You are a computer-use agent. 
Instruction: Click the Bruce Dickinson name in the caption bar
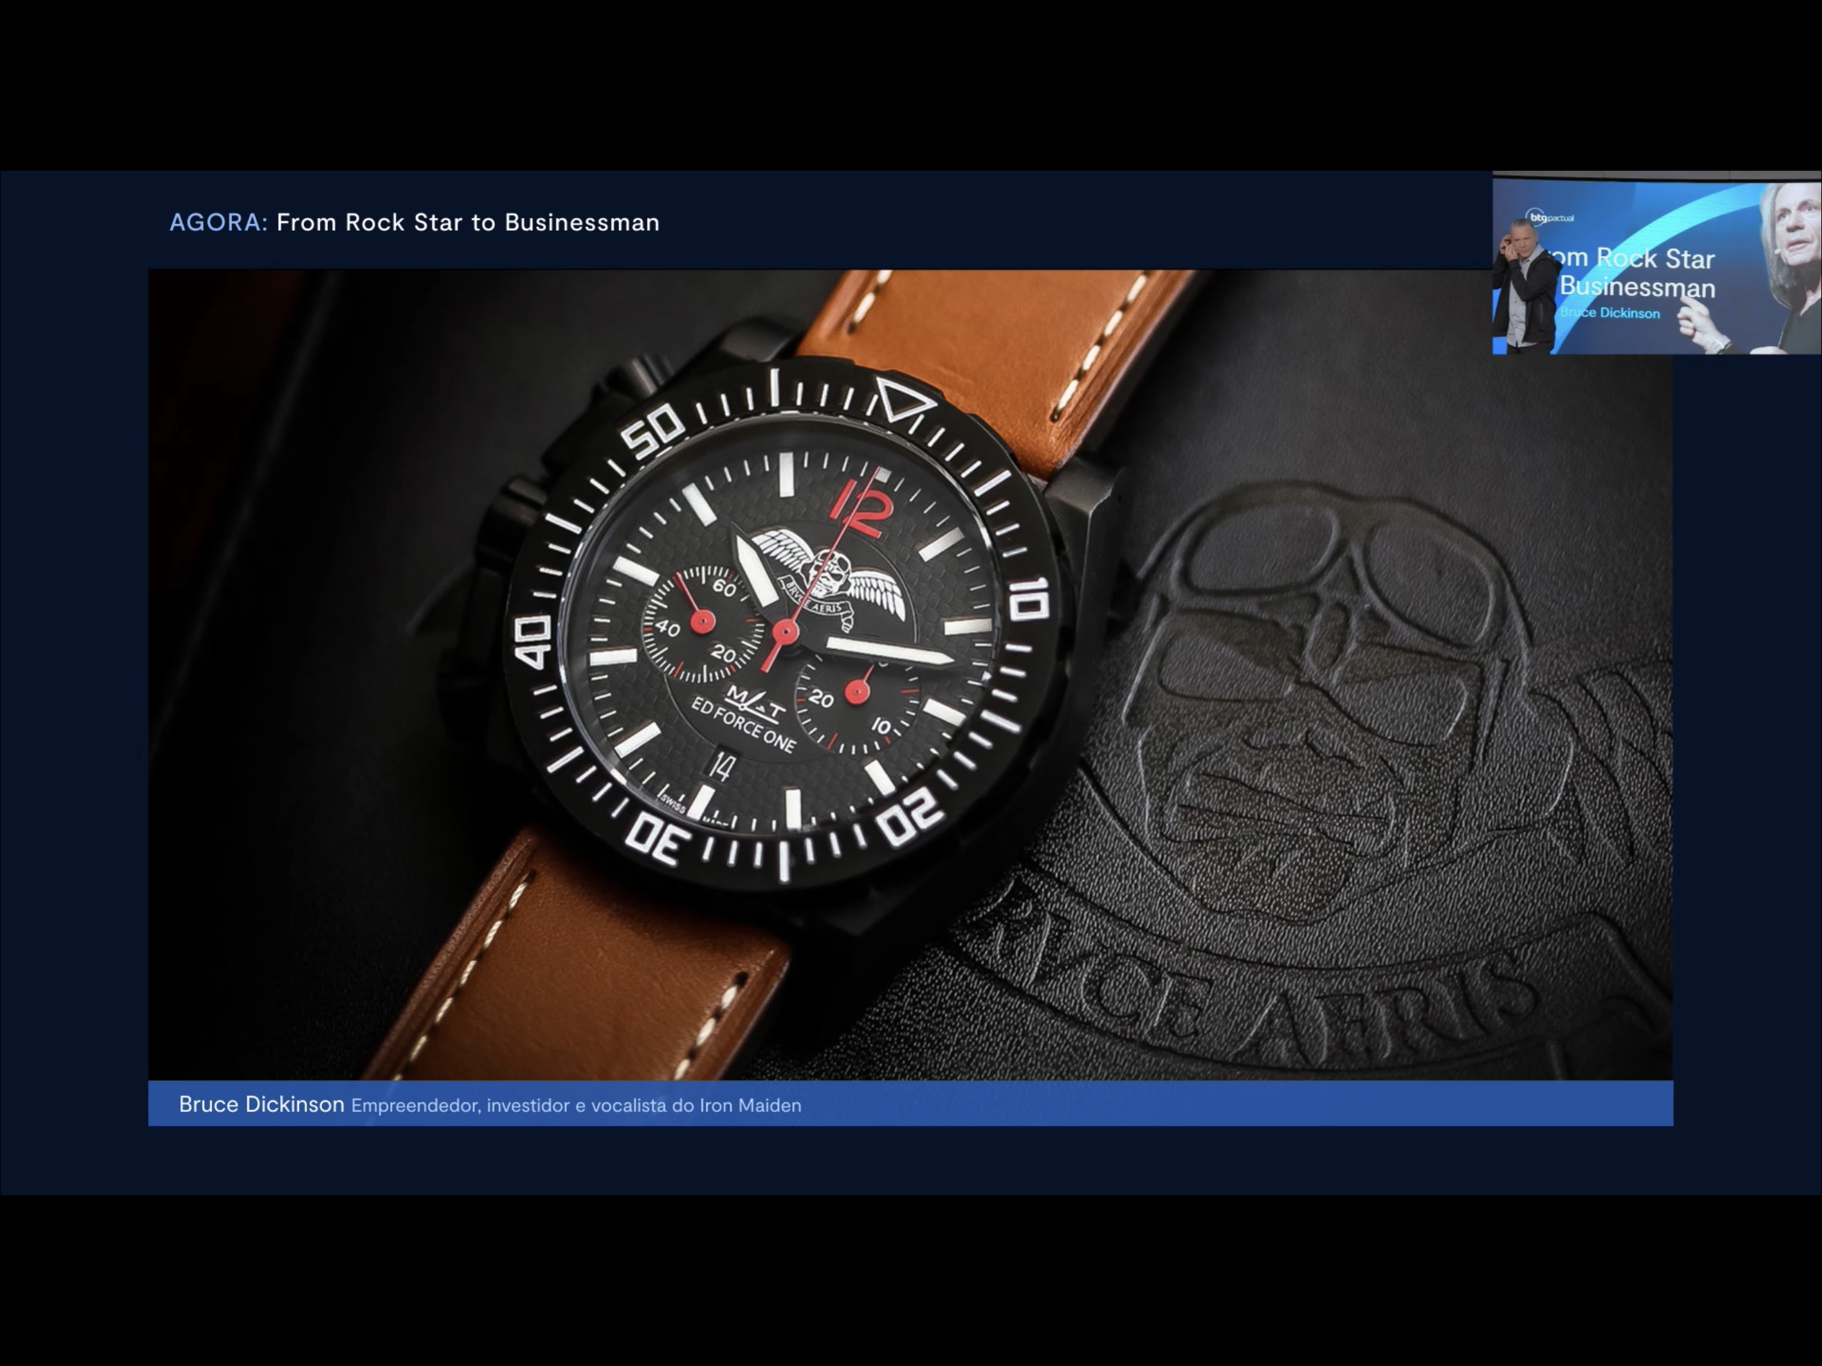261,1104
